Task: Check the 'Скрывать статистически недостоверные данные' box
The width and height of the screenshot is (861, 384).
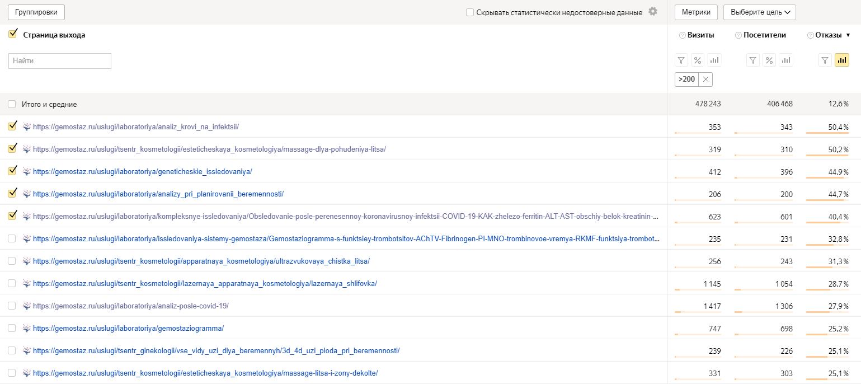Action: (x=470, y=12)
